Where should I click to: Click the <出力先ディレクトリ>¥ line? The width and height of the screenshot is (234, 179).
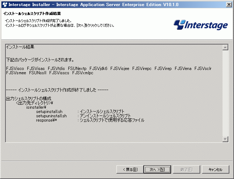click(34, 103)
